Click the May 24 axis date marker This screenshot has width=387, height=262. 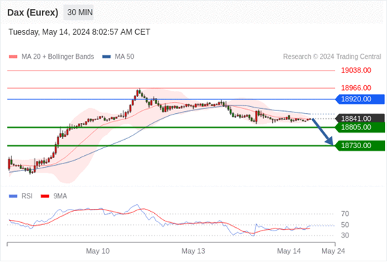333,251
